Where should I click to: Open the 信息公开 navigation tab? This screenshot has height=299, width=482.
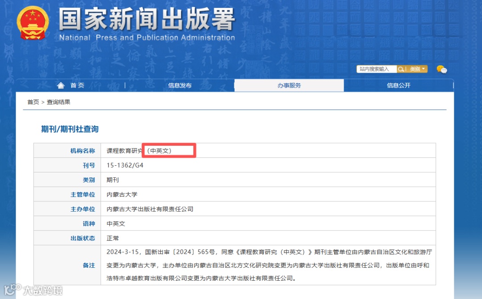coord(399,86)
